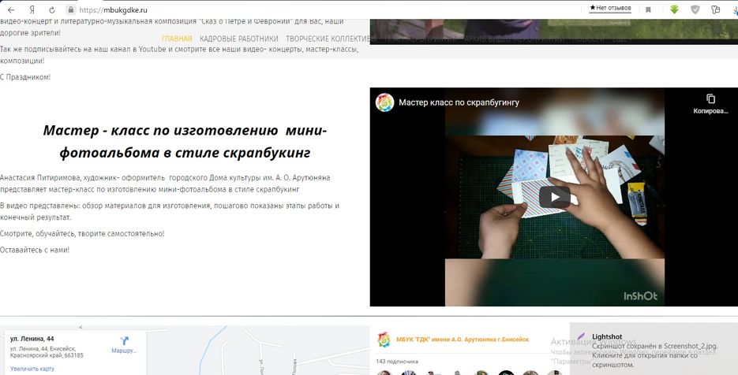This screenshot has width=738, height=375.
Task: Click the map address title 'ул. Ленина, 44'
Action: [x=32, y=339]
